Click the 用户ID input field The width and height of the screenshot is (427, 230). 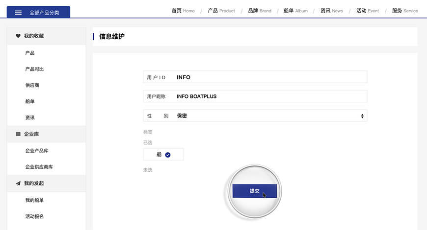[x=270, y=77]
